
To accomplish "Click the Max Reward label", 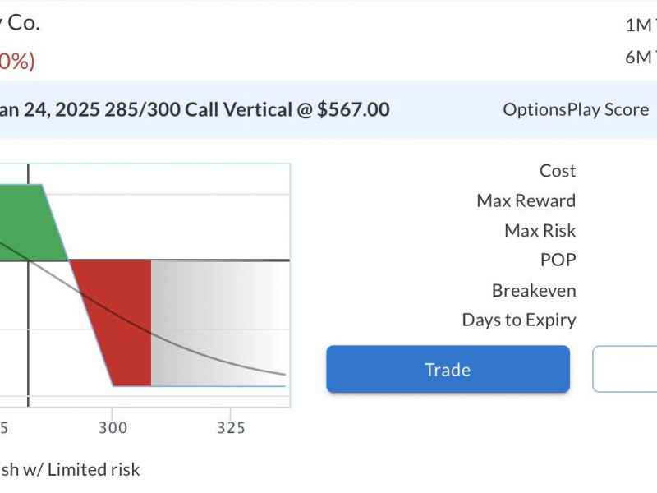I will click(526, 200).
